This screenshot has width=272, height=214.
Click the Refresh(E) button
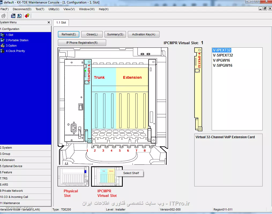[x=69, y=34]
